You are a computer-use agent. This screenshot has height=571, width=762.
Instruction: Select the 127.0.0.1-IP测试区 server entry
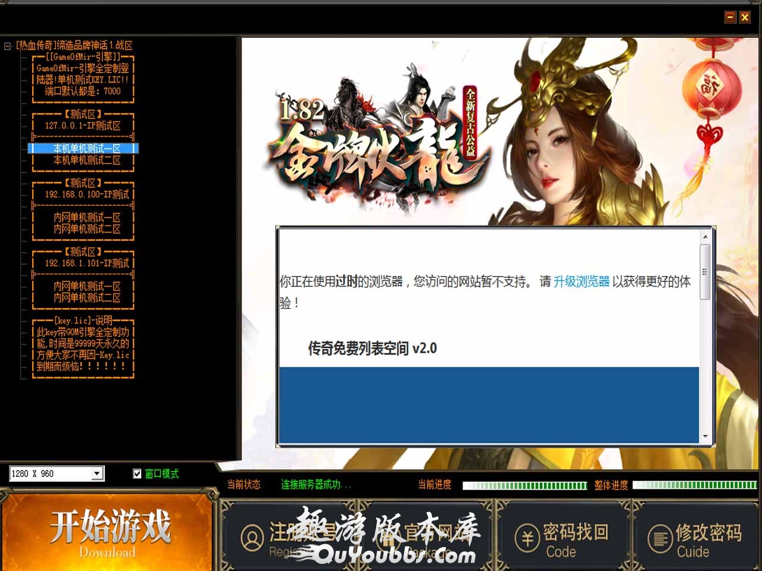coord(83,126)
